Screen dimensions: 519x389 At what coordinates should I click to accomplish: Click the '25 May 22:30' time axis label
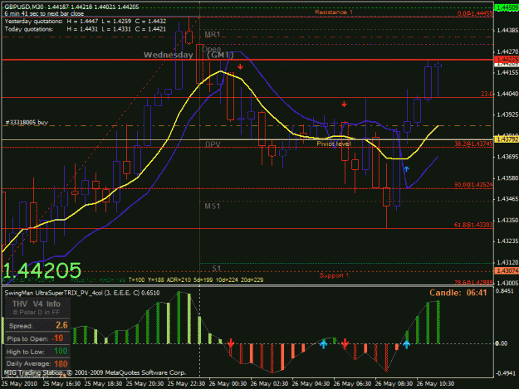coord(186,384)
